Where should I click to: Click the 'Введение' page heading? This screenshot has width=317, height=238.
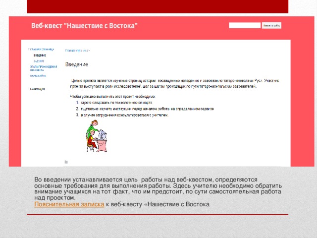click(x=76, y=64)
